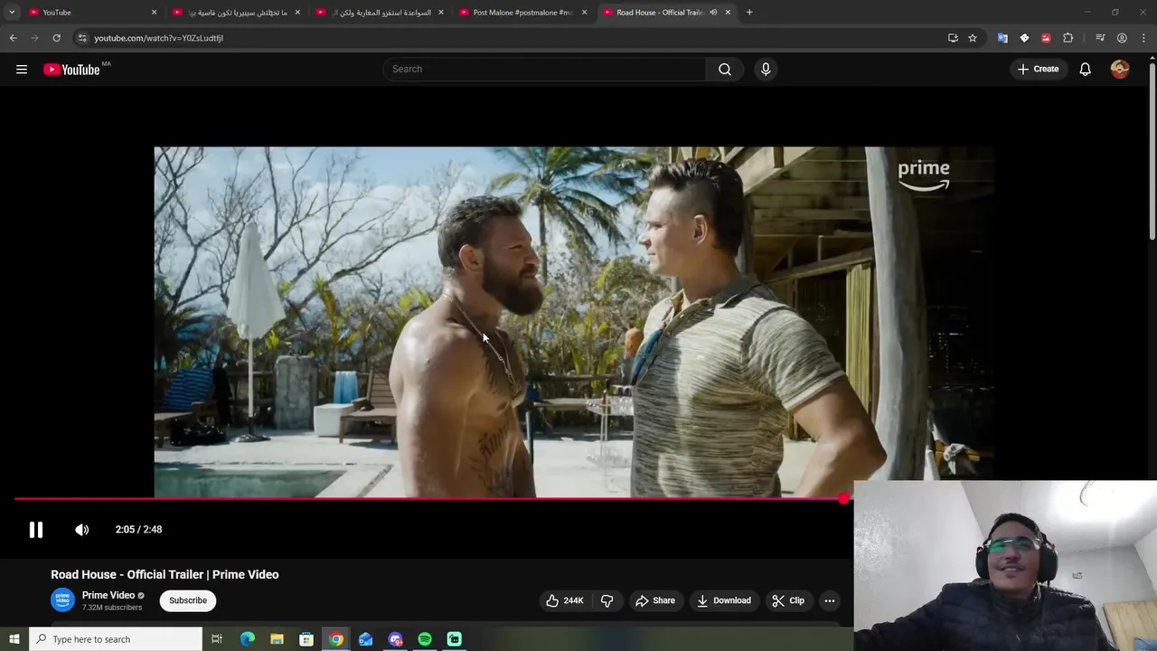View site information icon in address bar

pyautogui.click(x=82, y=38)
